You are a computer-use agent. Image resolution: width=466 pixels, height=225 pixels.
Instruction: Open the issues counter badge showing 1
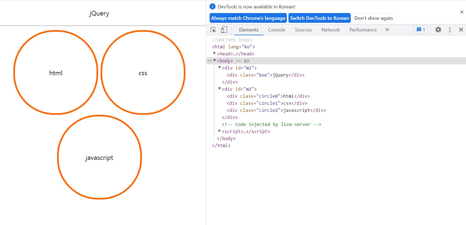tap(421, 30)
